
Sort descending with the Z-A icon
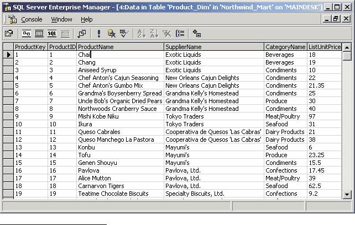click(x=154, y=34)
